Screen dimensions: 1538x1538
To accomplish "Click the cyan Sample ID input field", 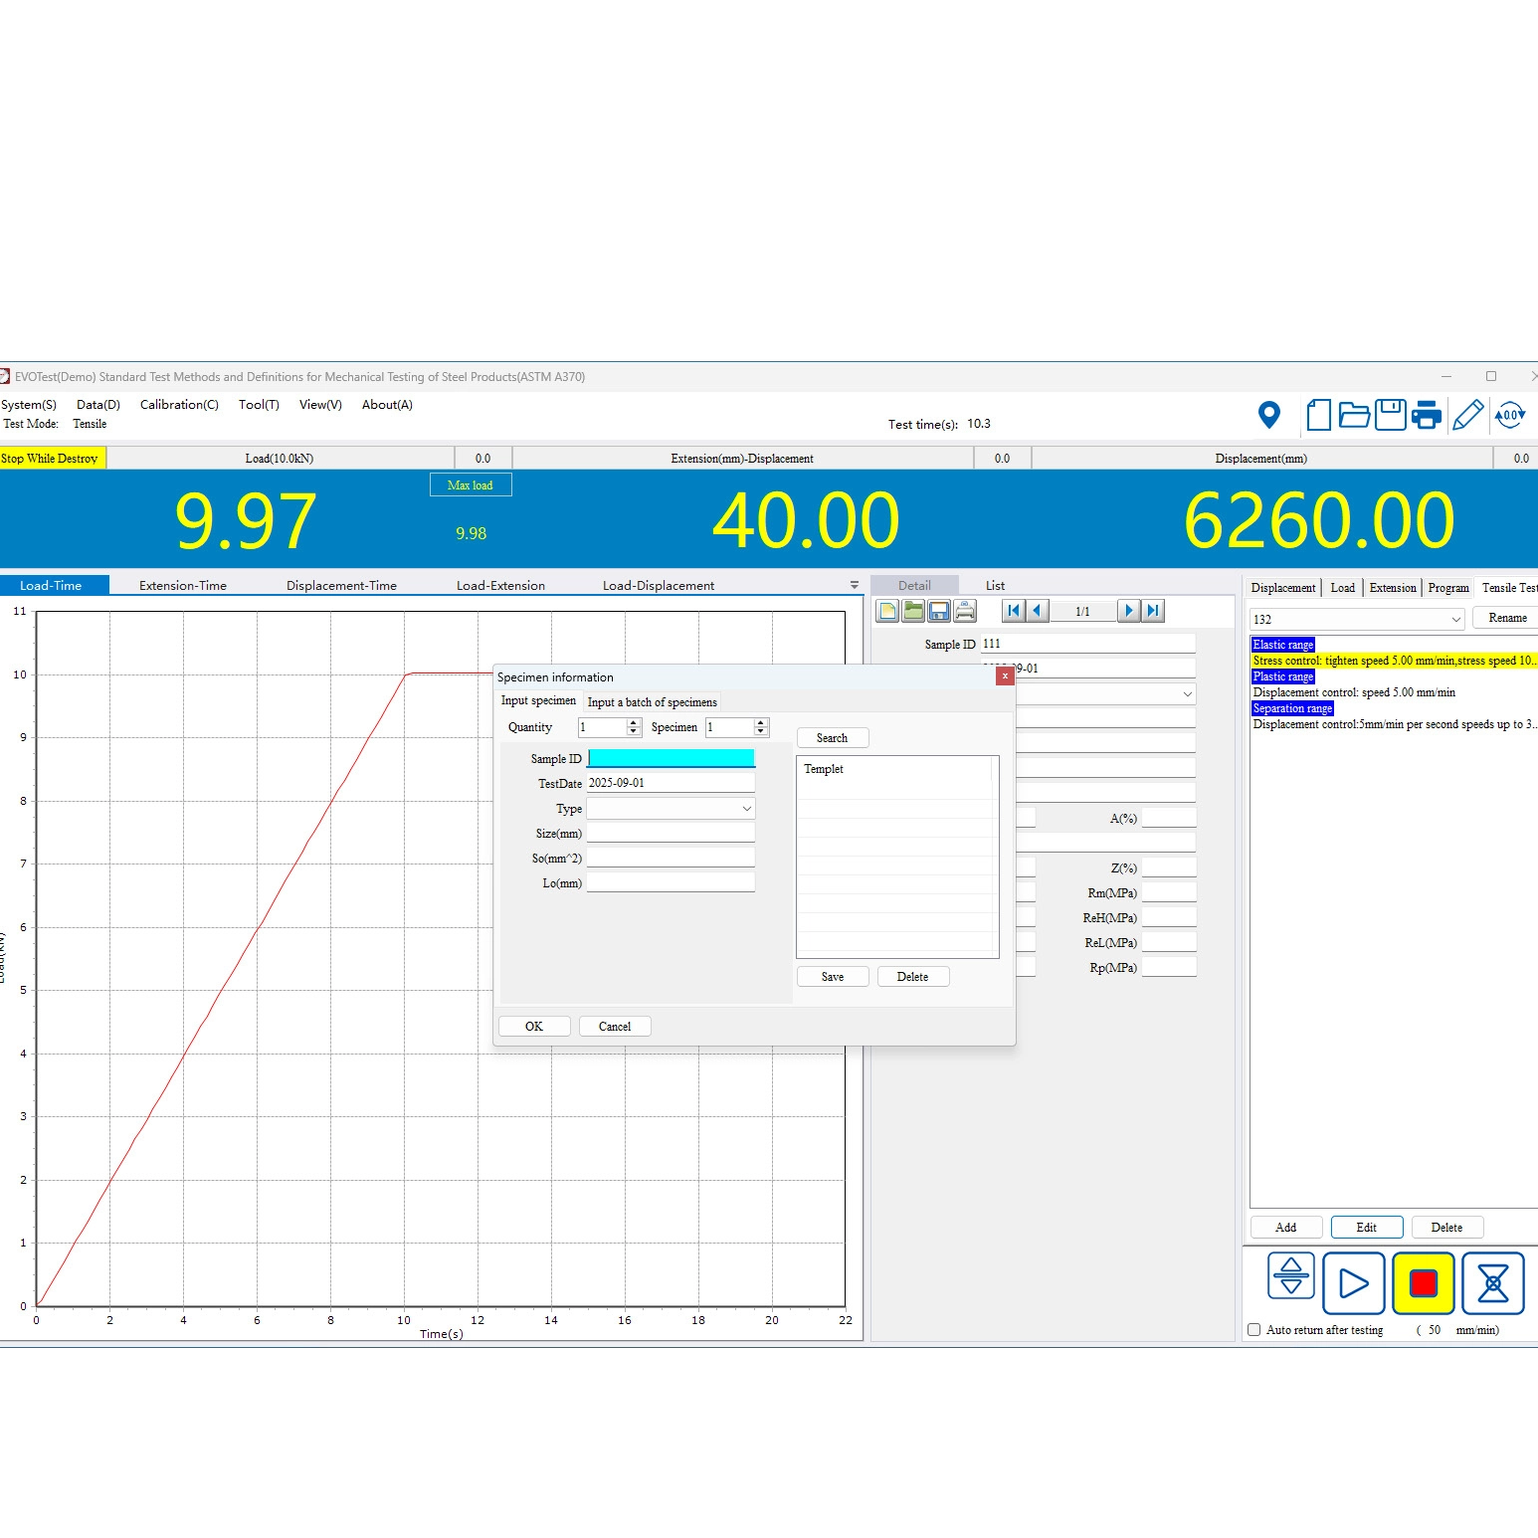I will pyautogui.click(x=671, y=759).
